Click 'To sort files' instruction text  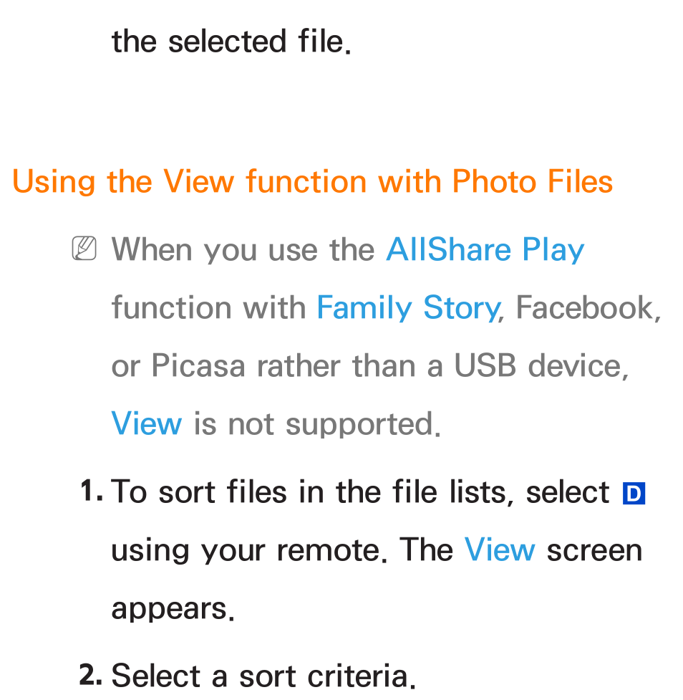coord(198,492)
